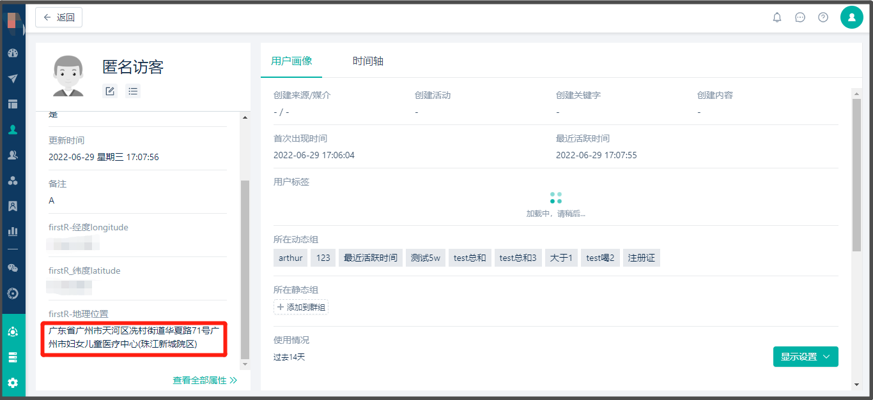This screenshot has width=873, height=400.
Task: Click the firstR-经度longitude label
Action: pyautogui.click(x=89, y=227)
